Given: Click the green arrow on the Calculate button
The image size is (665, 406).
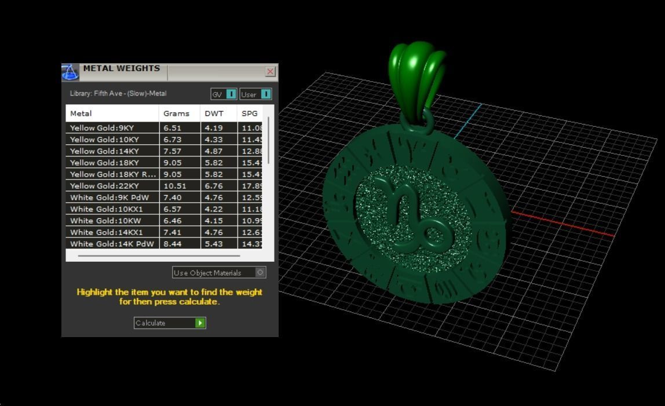Looking at the screenshot, I should coord(200,323).
